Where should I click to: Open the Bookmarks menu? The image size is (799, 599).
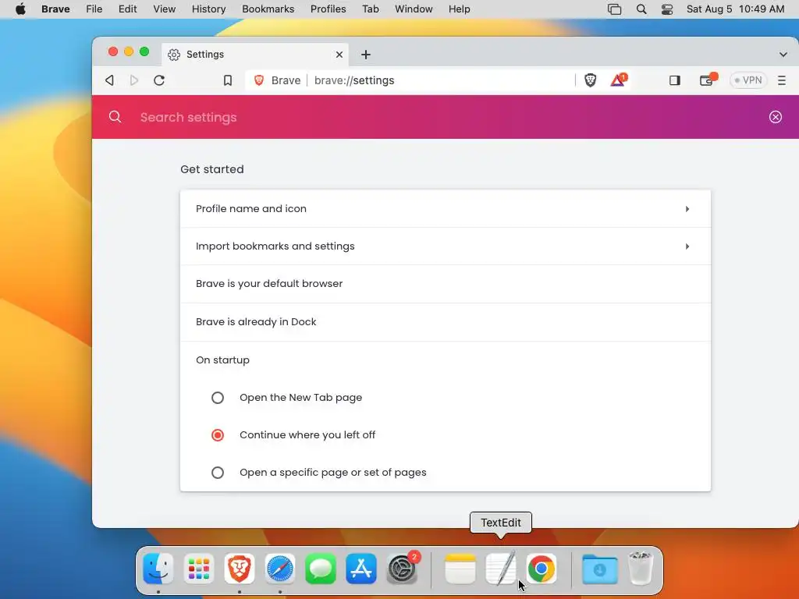coord(268,9)
